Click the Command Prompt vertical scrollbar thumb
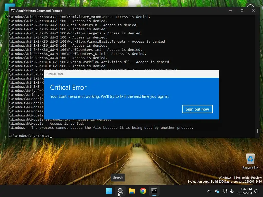The image size is (263, 197). click(258, 131)
